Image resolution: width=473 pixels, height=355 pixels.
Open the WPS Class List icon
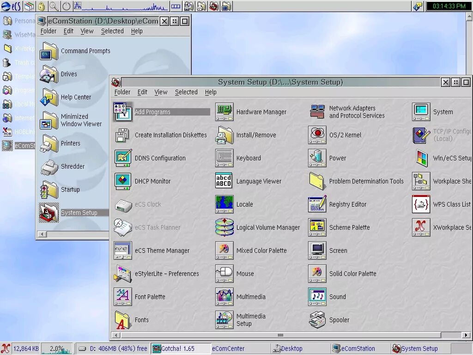[x=421, y=204]
